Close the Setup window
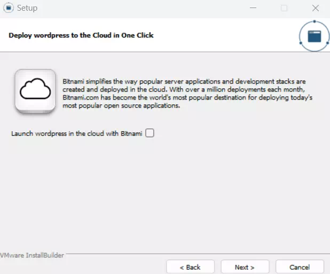 pyautogui.click(x=316, y=8)
